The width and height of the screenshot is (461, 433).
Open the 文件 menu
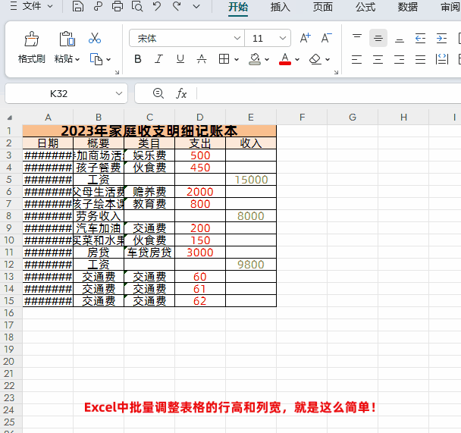point(31,6)
